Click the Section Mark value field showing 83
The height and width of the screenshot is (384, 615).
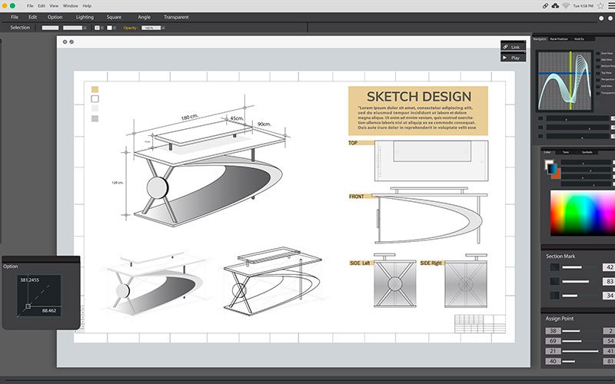pyautogui.click(x=609, y=281)
